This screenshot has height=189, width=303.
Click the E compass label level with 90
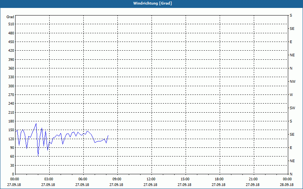(291, 147)
